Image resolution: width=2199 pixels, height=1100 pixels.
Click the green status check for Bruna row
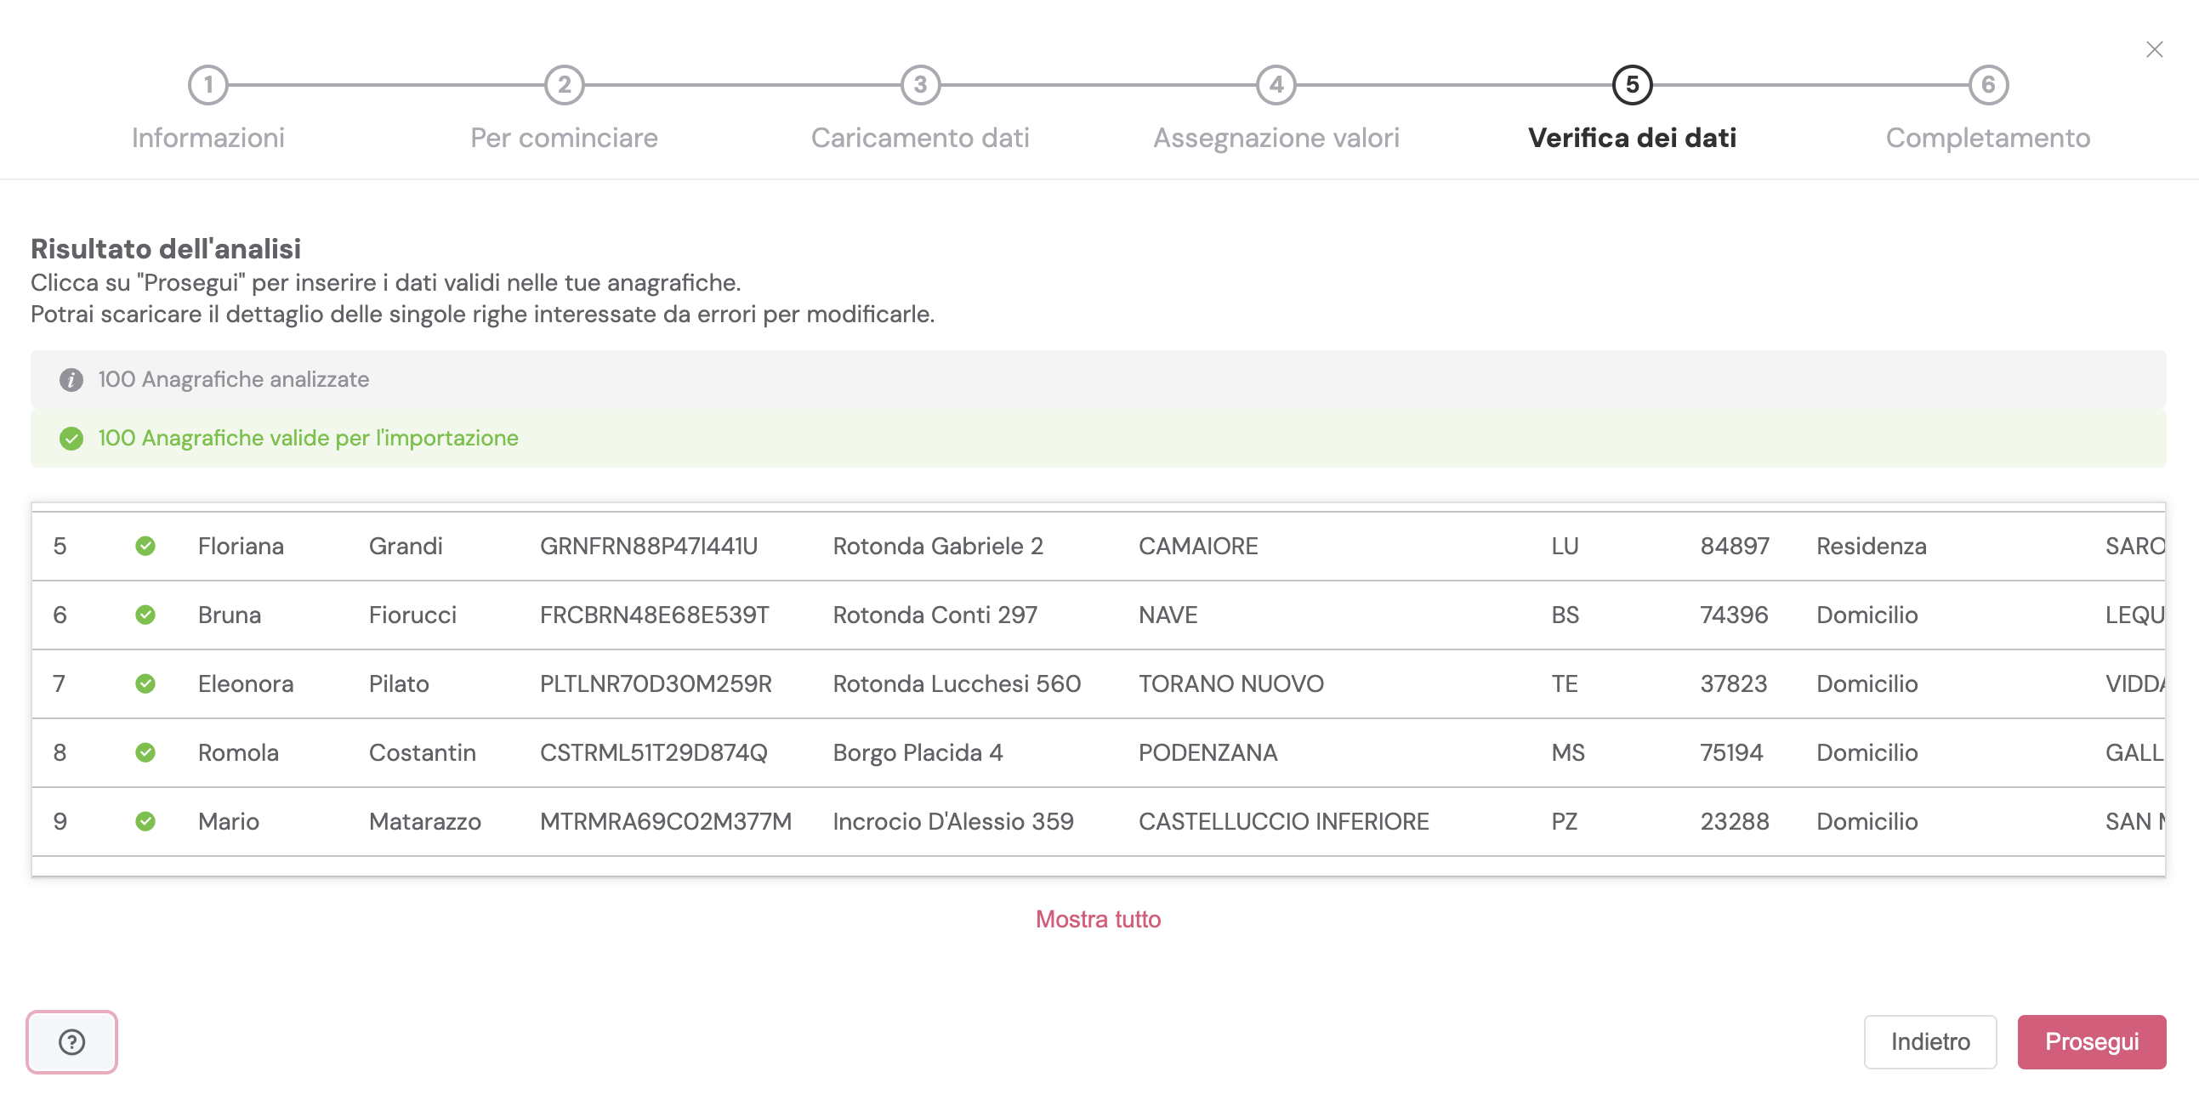[145, 615]
